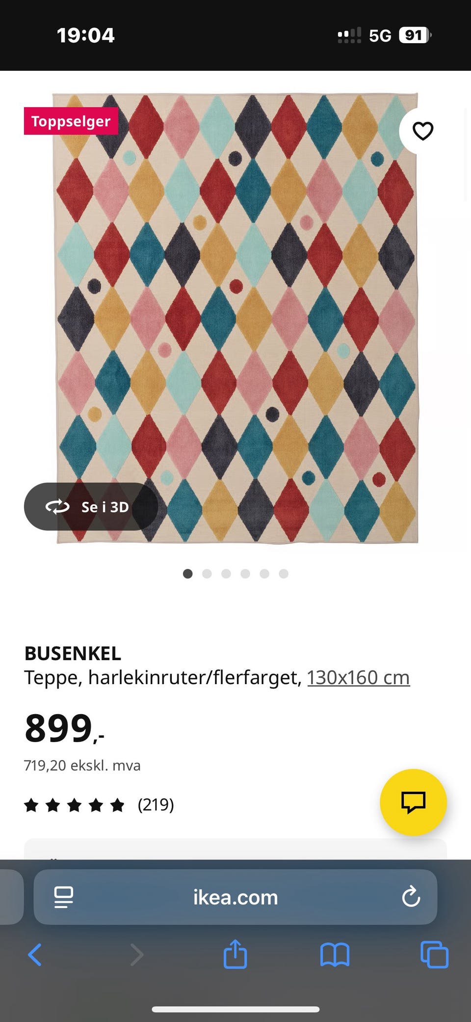
Task: Select the third image carousel dot
Action: [226, 574]
